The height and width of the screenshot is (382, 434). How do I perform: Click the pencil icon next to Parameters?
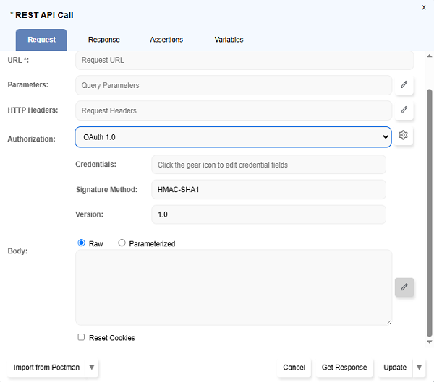pos(404,85)
